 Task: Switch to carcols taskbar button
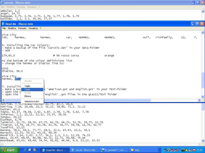point(83,150)
